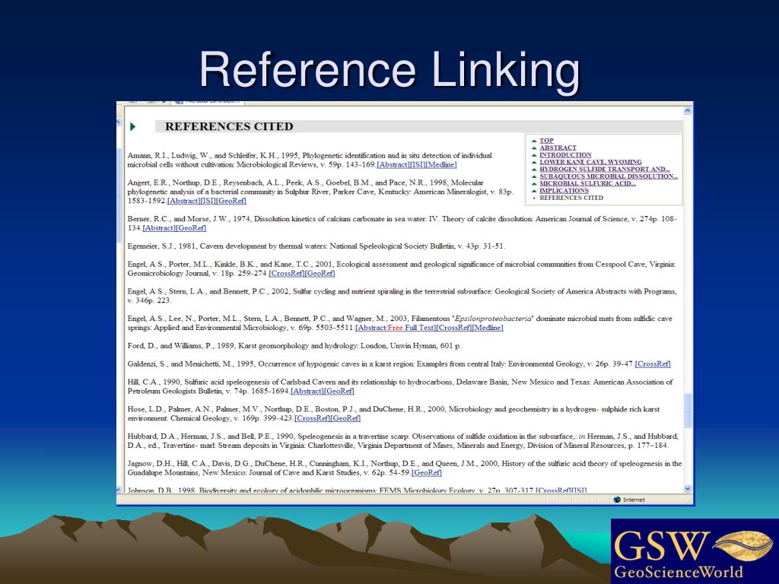Jump to HYDROGEN SULFIDE TRANSPORT AND... section
Viewport: 779px width, 584px height.
605,170
